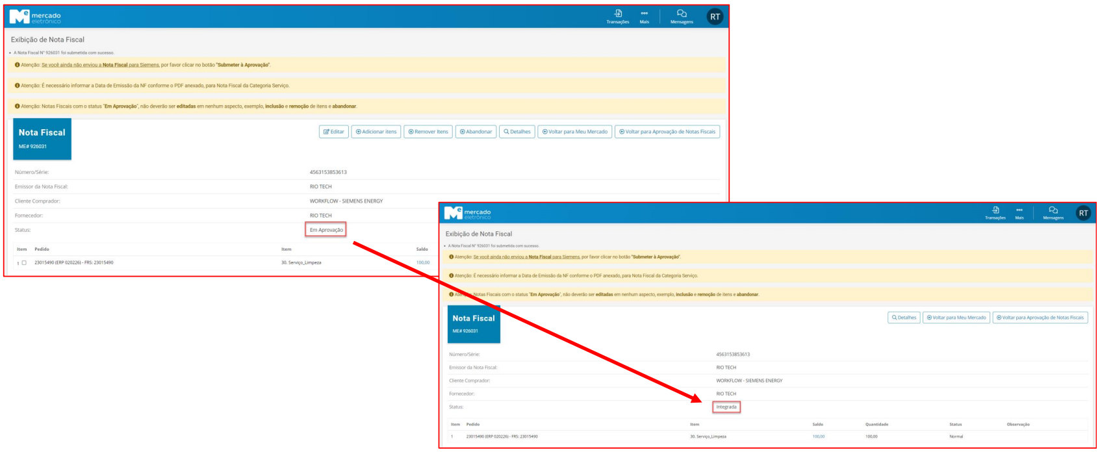The width and height of the screenshot is (1100, 452).
Task: Click Fornecedor value RIO TECH in Em Aprovação window
Action: tap(320, 216)
